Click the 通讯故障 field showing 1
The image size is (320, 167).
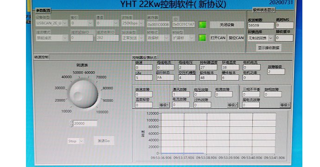(181, 94)
